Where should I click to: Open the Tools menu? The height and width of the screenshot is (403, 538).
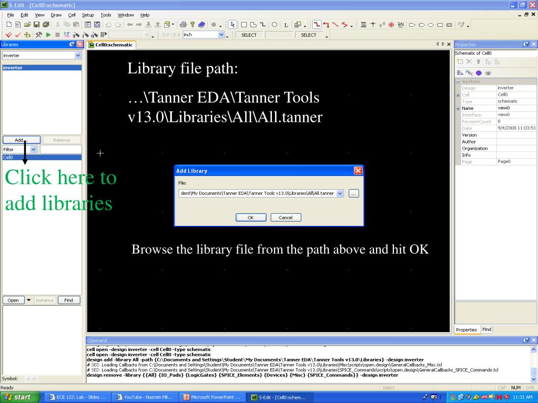[106, 15]
